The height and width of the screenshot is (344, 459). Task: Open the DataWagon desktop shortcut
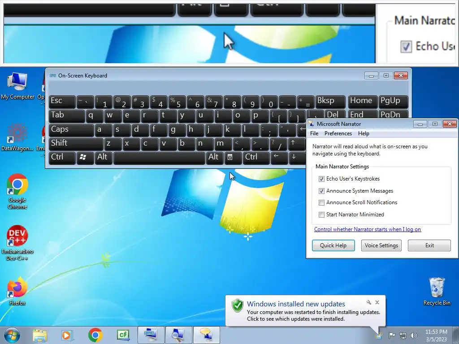click(x=17, y=137)
